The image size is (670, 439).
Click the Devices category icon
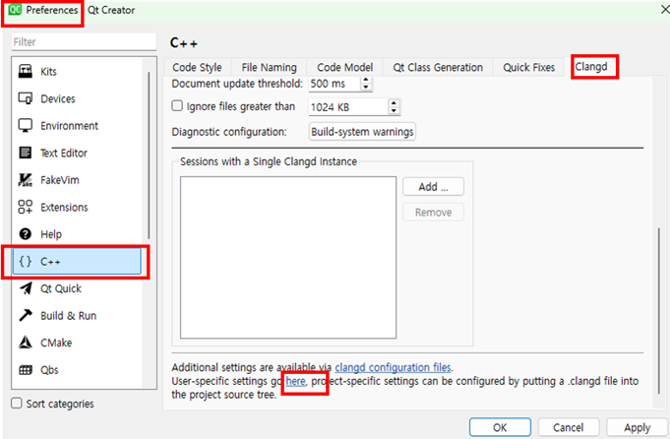point(26,98)
